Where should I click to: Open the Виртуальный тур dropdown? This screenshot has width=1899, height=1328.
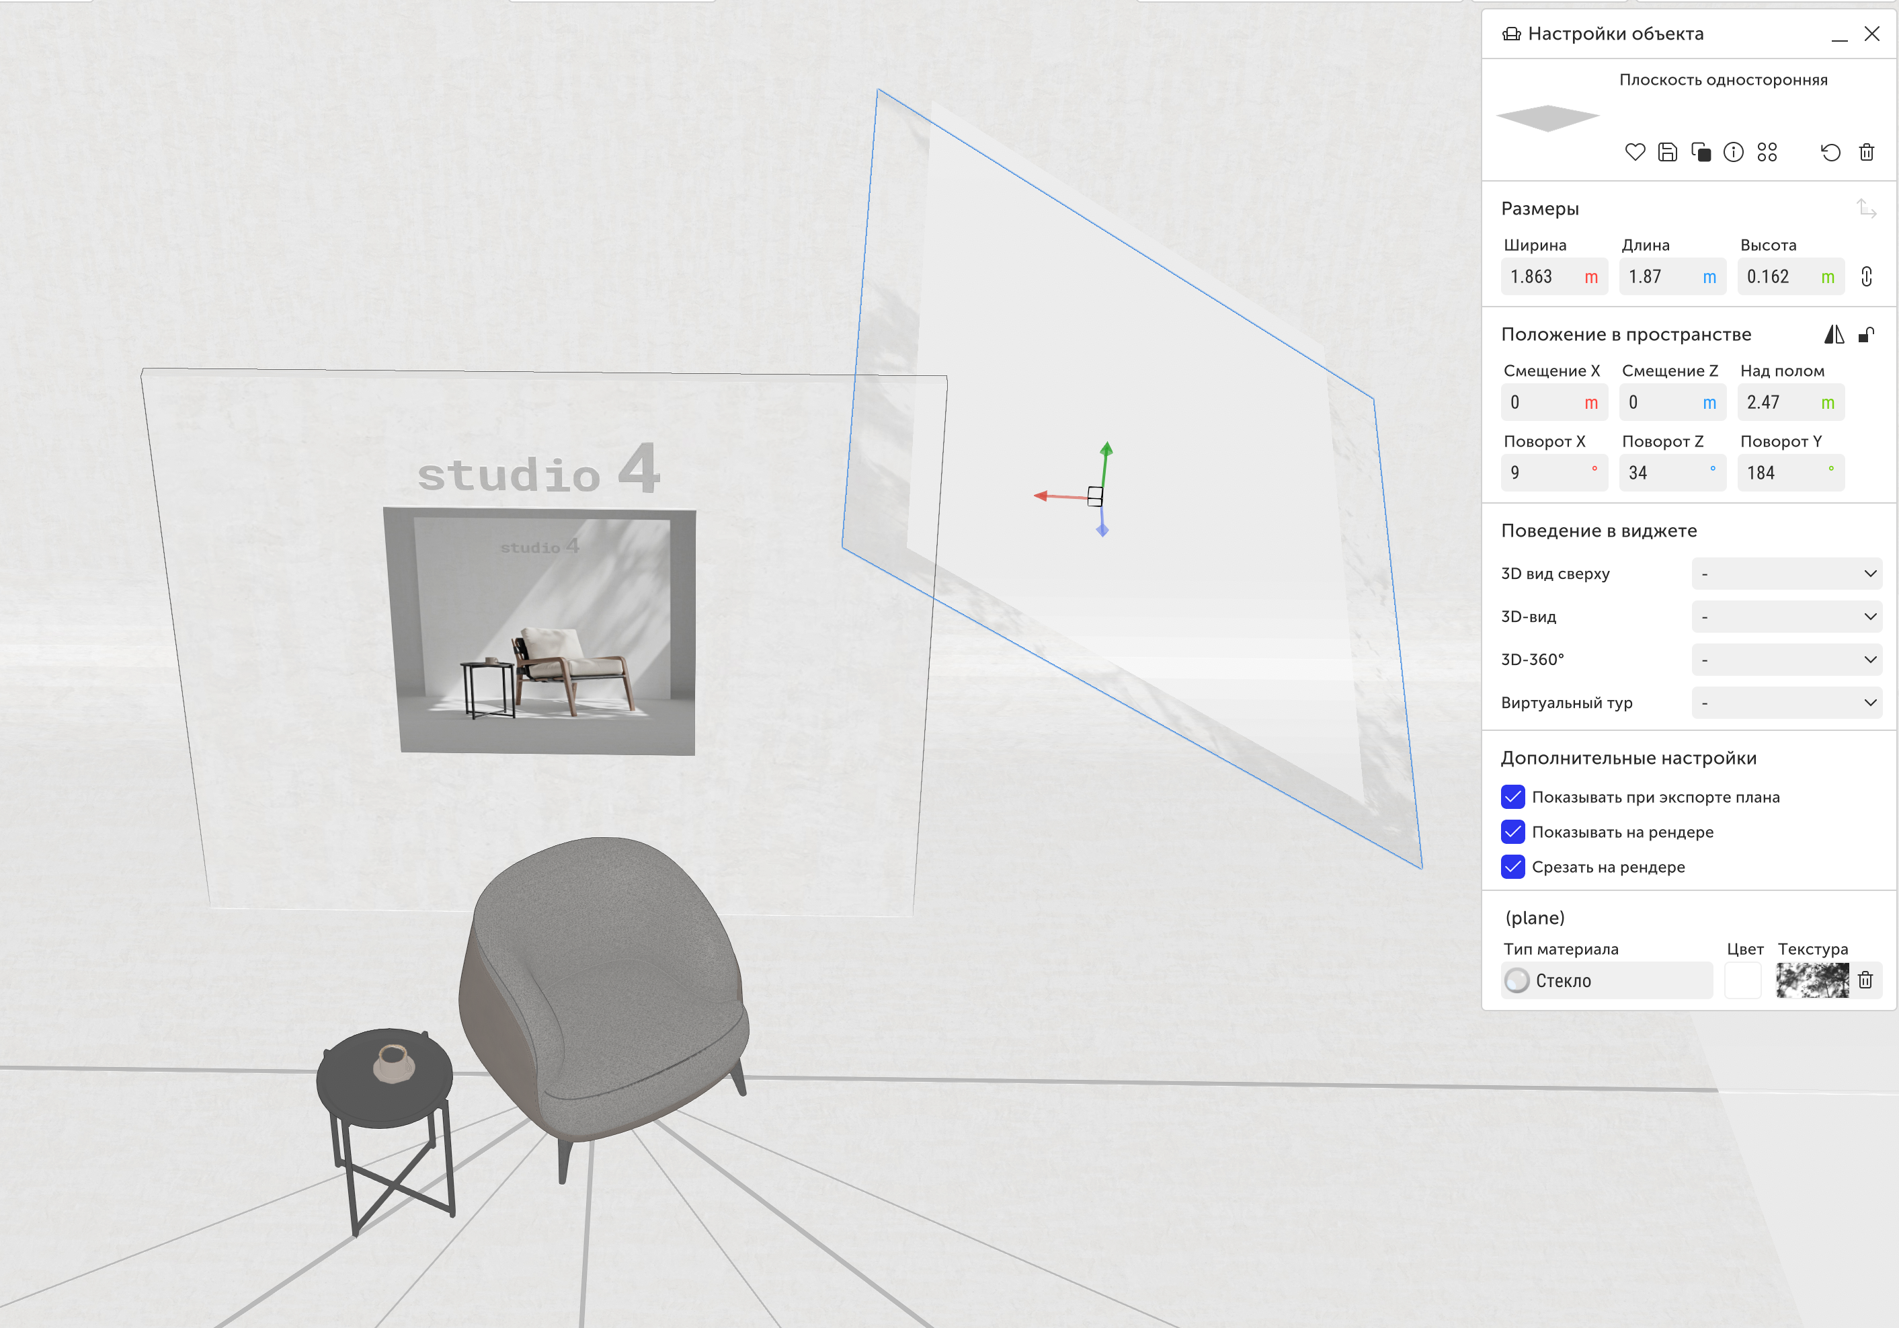[1787, 703]
